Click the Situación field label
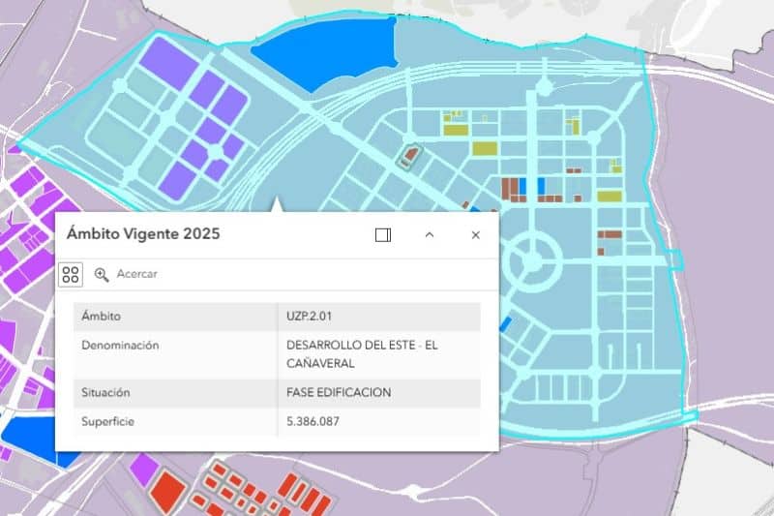The width and height of the screenshot is (774, 516). point(105,392)
